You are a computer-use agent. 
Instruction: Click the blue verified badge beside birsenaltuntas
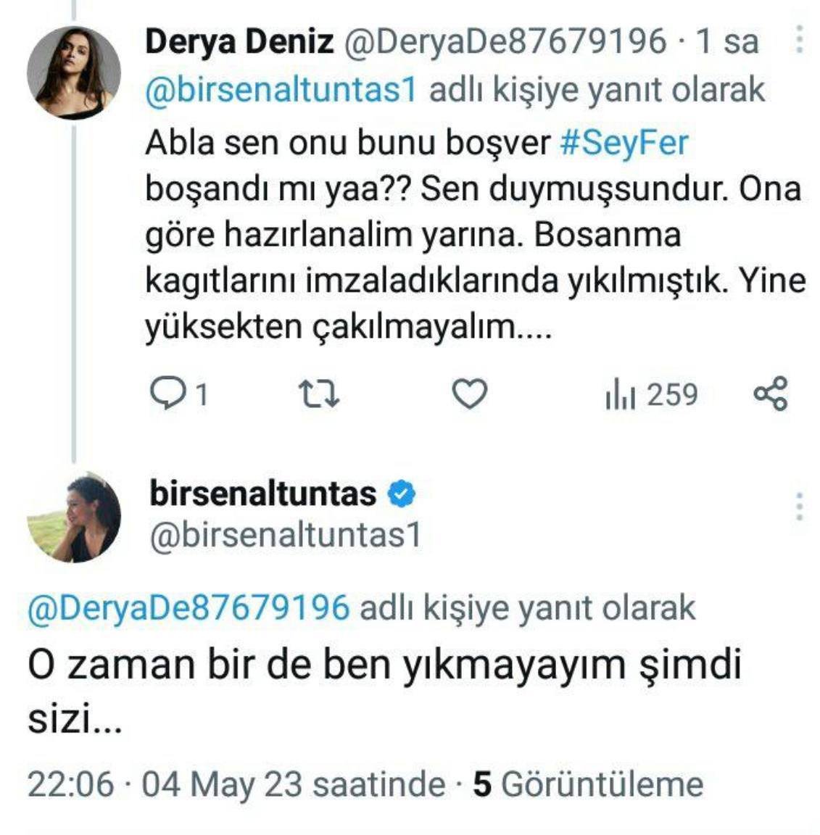[402, 494]
